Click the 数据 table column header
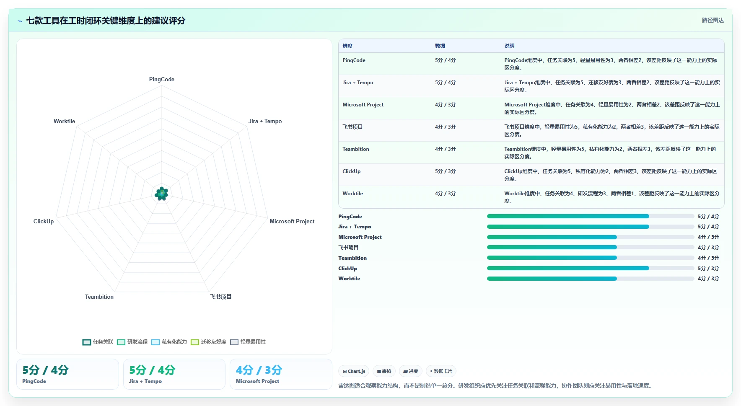This screenshot has height=406, width=741. (440, 46)
